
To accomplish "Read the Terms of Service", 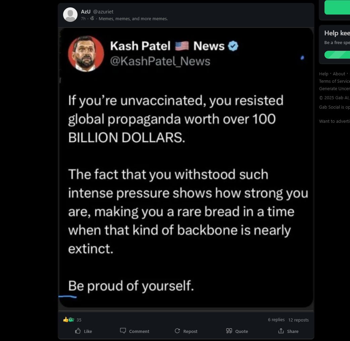I will [334, 81].
